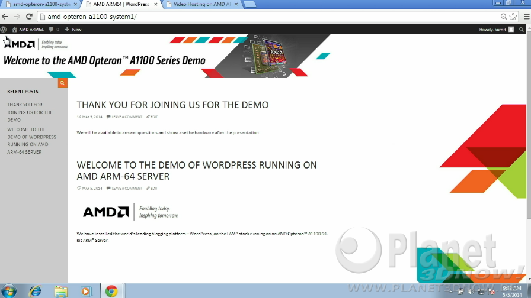
Task: Click May 5, 2014 date under Welcome post
Action: click(89, 188)
